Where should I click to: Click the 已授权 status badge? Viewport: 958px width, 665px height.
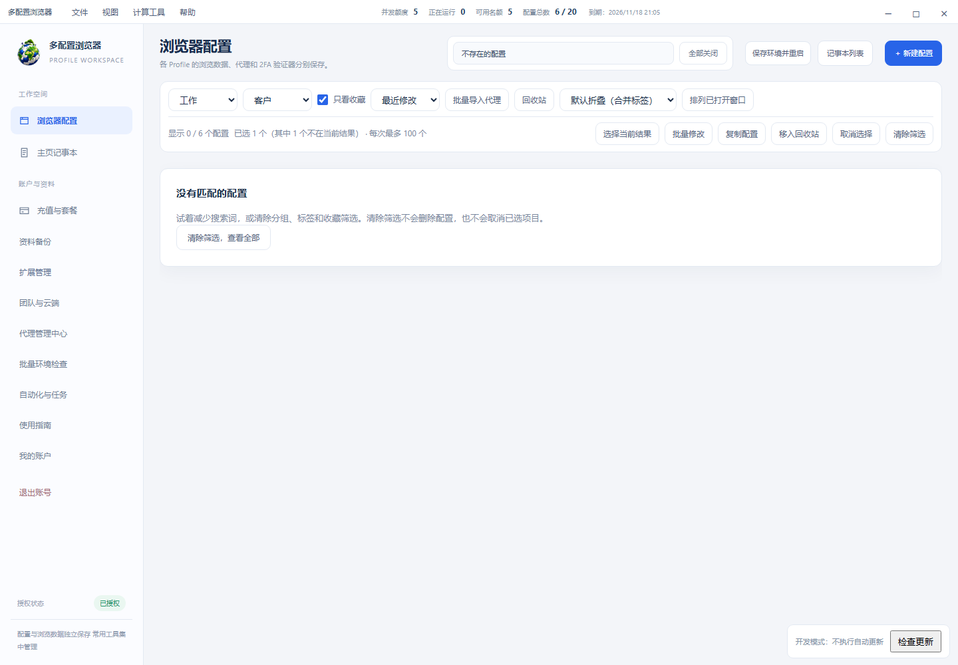(x=110, y=603)
